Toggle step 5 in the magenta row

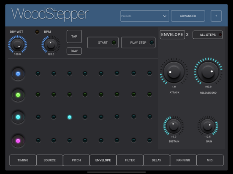pos(101,140)
